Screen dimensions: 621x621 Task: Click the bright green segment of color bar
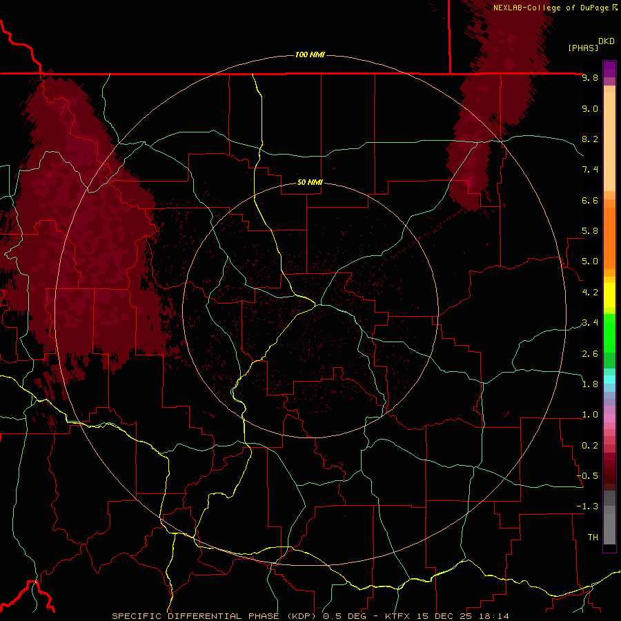coord(609,333)
